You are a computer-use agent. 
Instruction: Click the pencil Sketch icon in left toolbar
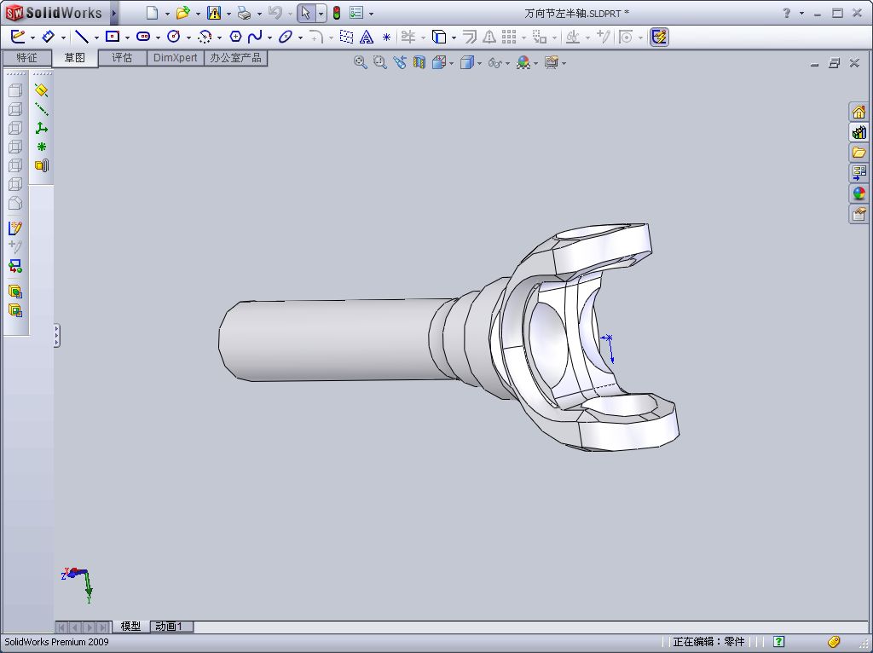coord(15,228)
